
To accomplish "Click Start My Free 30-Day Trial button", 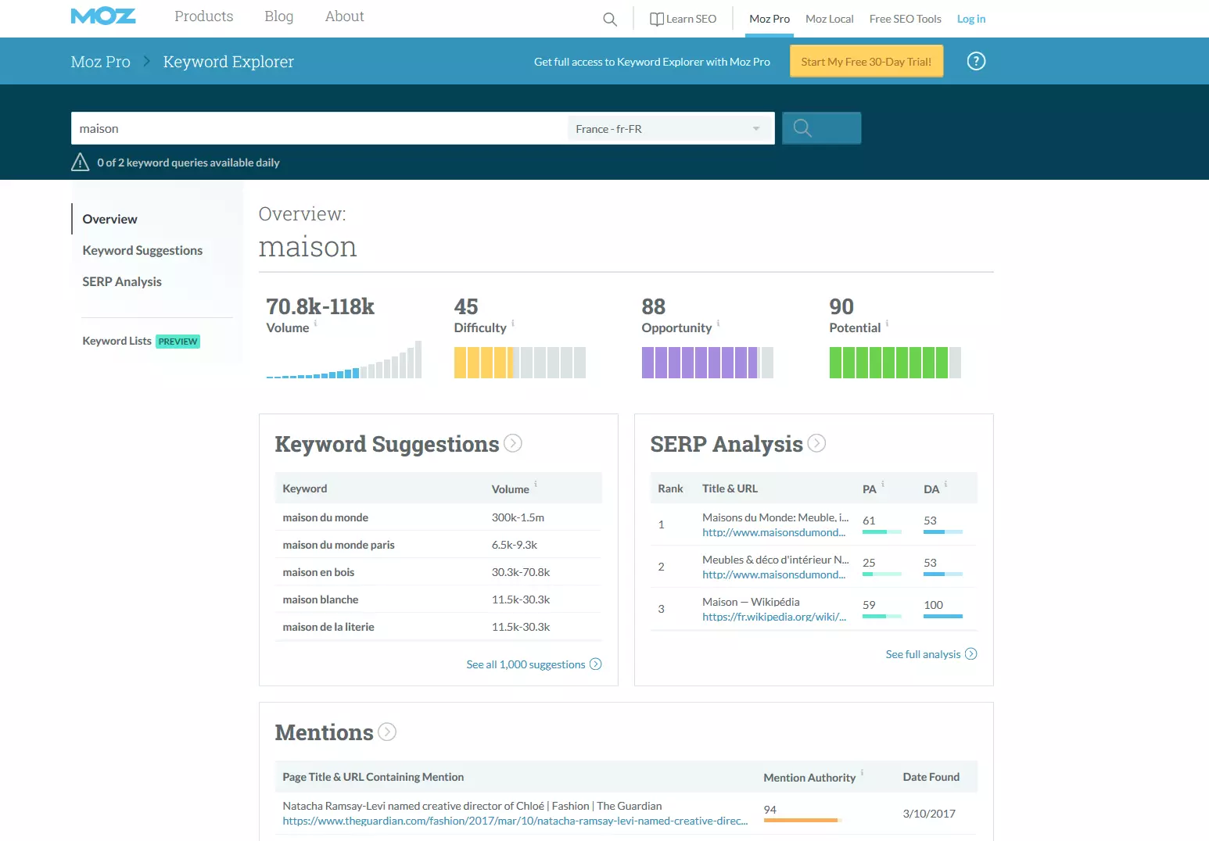I will point(866,61).
